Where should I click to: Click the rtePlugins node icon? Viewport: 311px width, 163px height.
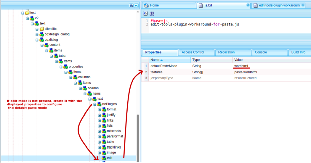pyautogui.click(x=99, y=104)
